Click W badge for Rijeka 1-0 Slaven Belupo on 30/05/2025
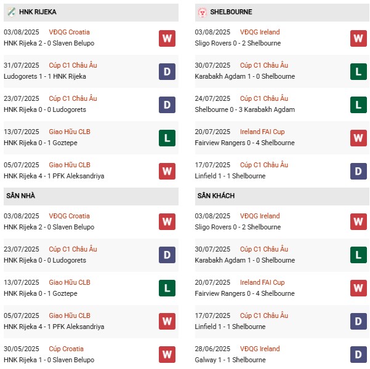This screenshot has width=370, height=369. coord(167,355)
